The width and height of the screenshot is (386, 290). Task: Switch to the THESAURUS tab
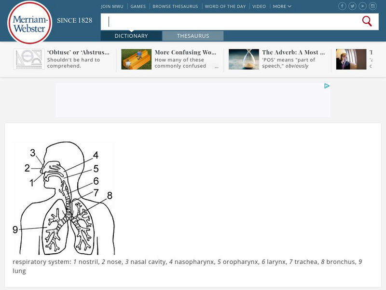pyautogui.click(x=193, y=35)
